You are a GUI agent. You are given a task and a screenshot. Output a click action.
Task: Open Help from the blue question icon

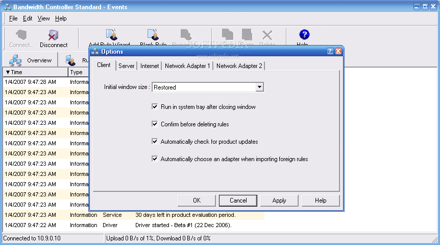pos(304,35)
